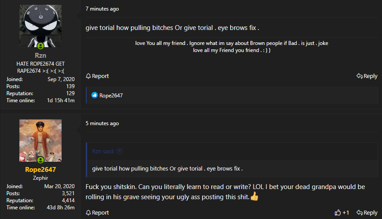Image resolution: width=382 pixels, height=219 pixels.
Task: Open the Rzn username link in the sidebar
Action: [x=40, y=56]
